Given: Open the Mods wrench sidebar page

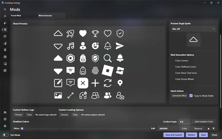Looking at the screenshot, I should click(5, 30).
